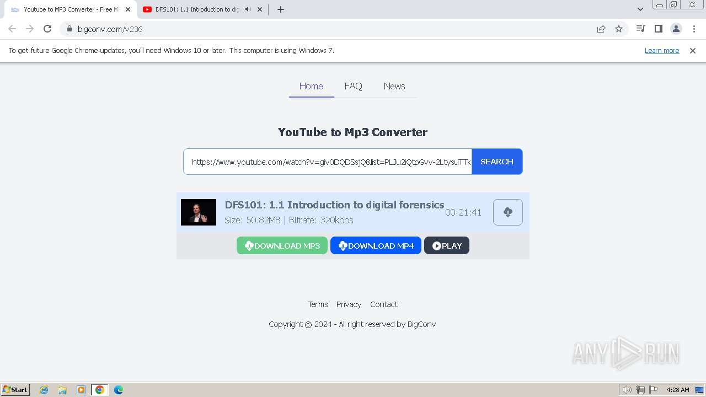
Task: Close the Youtube to MP3 Converter tab
Action: pyautogui.click(x=128, y=9)
